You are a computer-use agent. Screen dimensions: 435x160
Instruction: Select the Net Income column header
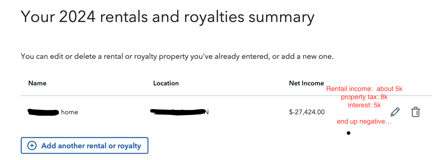pyautogui.click(x=306, y=83)
